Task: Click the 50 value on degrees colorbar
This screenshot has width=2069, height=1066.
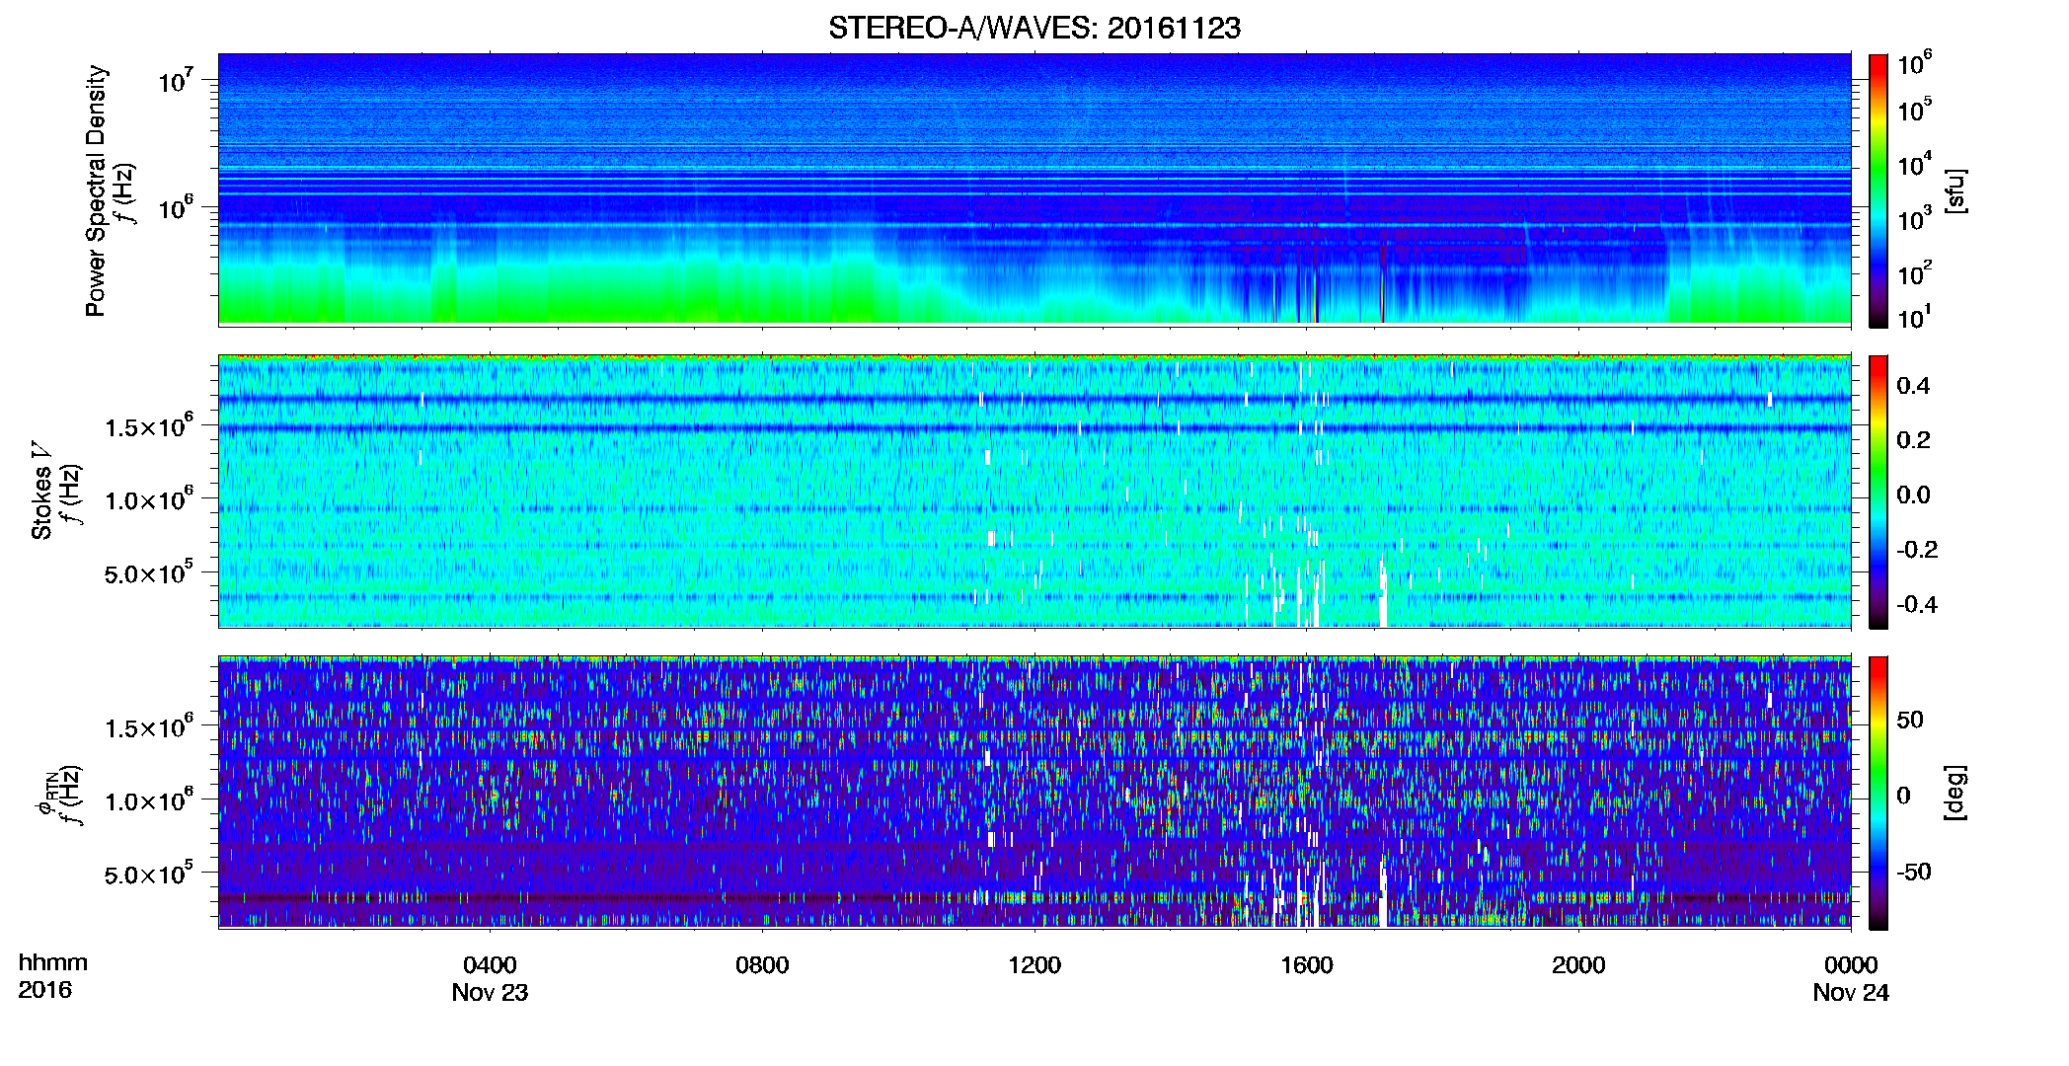Action: (1910, 720)
